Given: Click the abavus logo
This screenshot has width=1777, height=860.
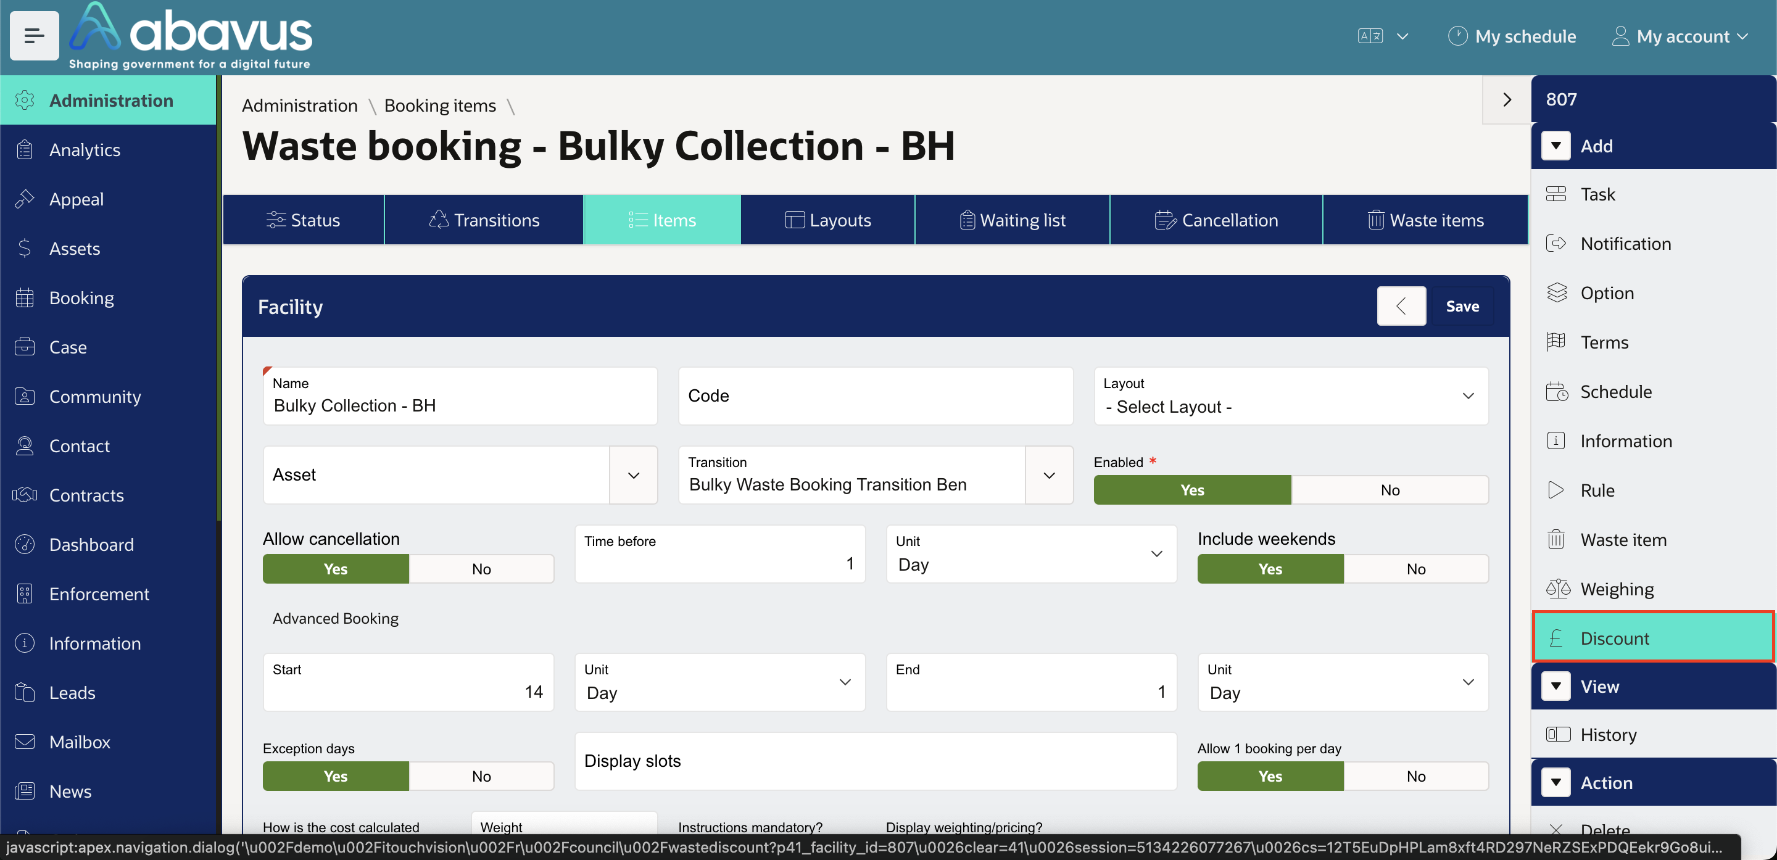Looking at the screenshot, I should point(191,36).
